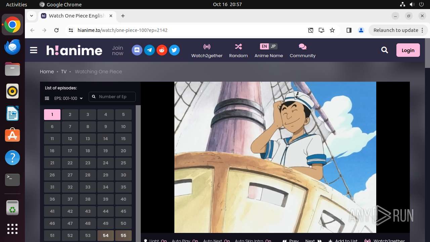The image size is (430, 242).
Task: Open the system status menu
Action: point(412,4)
